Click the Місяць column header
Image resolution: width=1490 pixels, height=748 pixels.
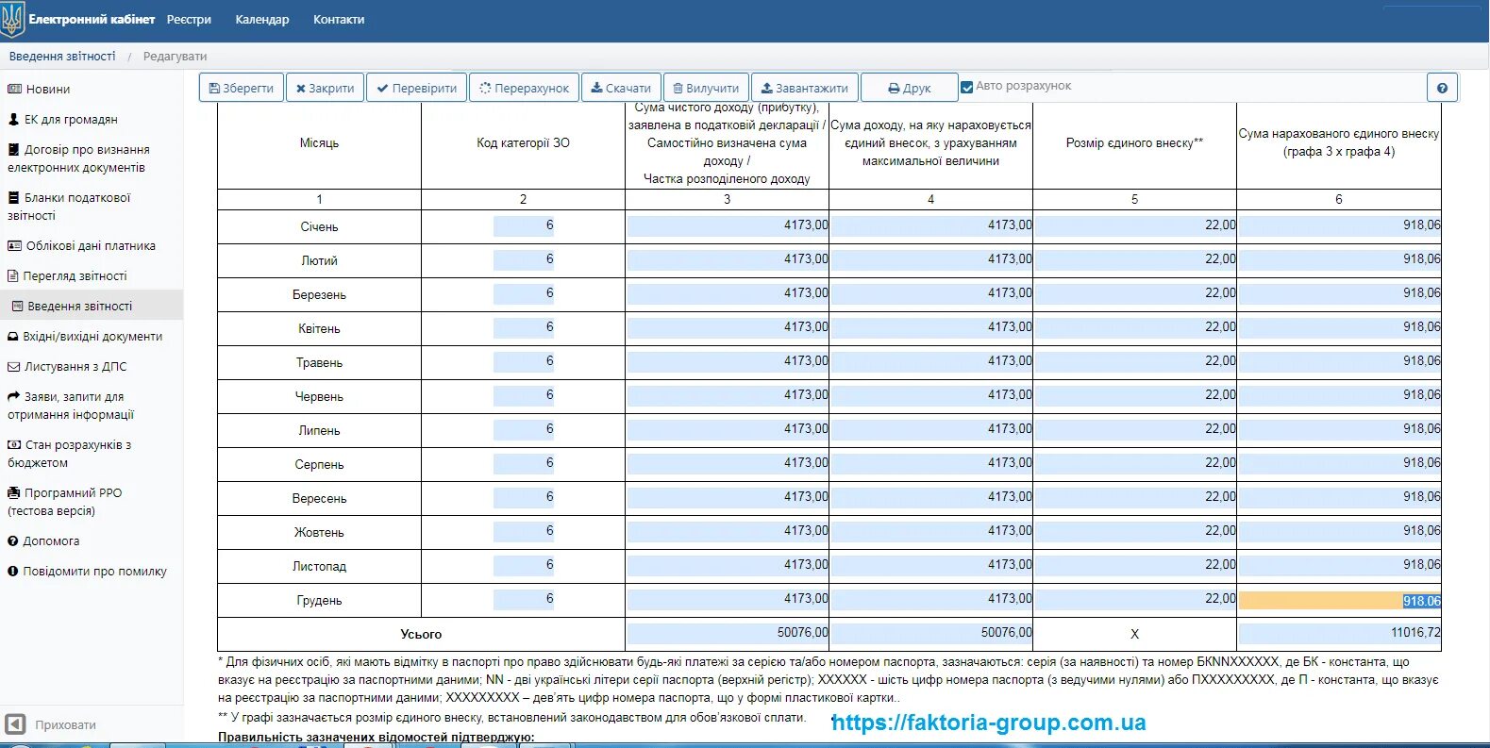tap(319, 143)
